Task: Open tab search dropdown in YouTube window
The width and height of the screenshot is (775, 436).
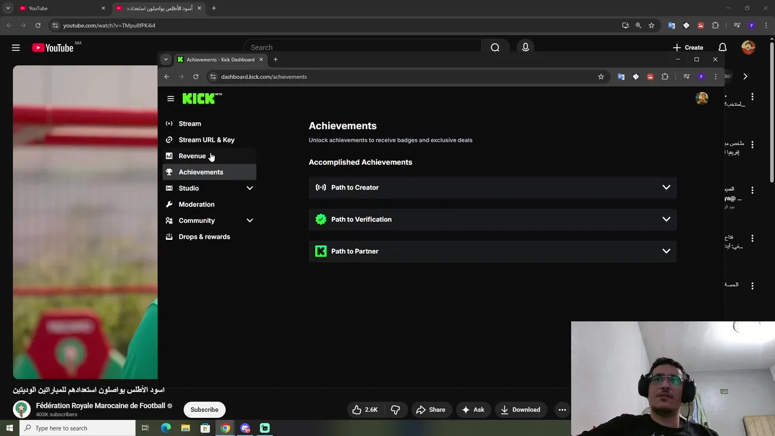Action: click(8, 8)
